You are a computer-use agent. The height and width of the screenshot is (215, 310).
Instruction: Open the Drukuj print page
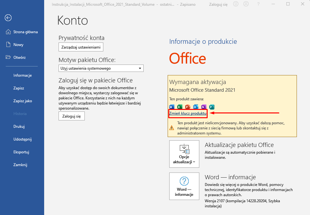(x=19, y=127)
